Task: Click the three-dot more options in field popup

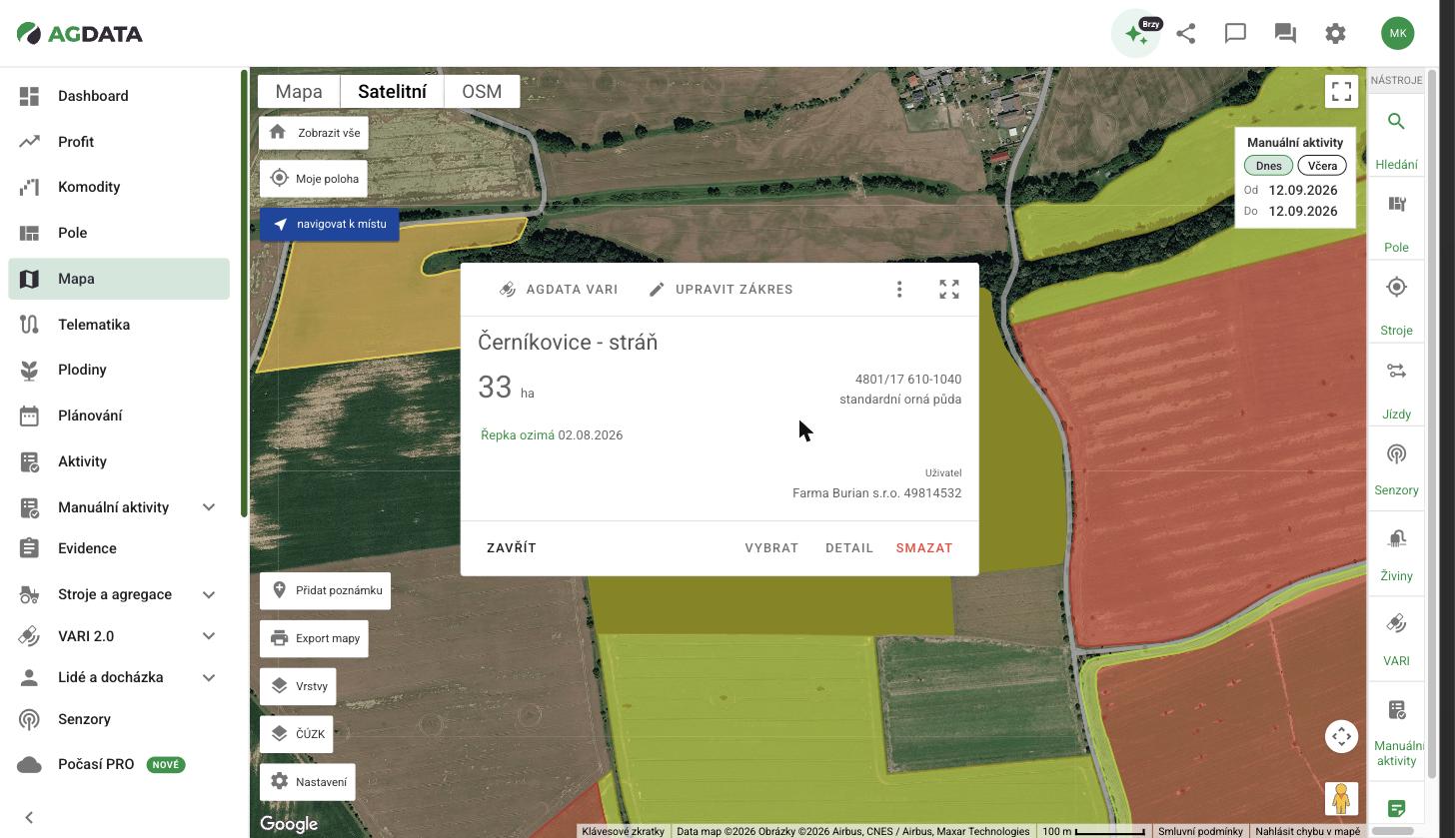Action: [x=899, y=290]
